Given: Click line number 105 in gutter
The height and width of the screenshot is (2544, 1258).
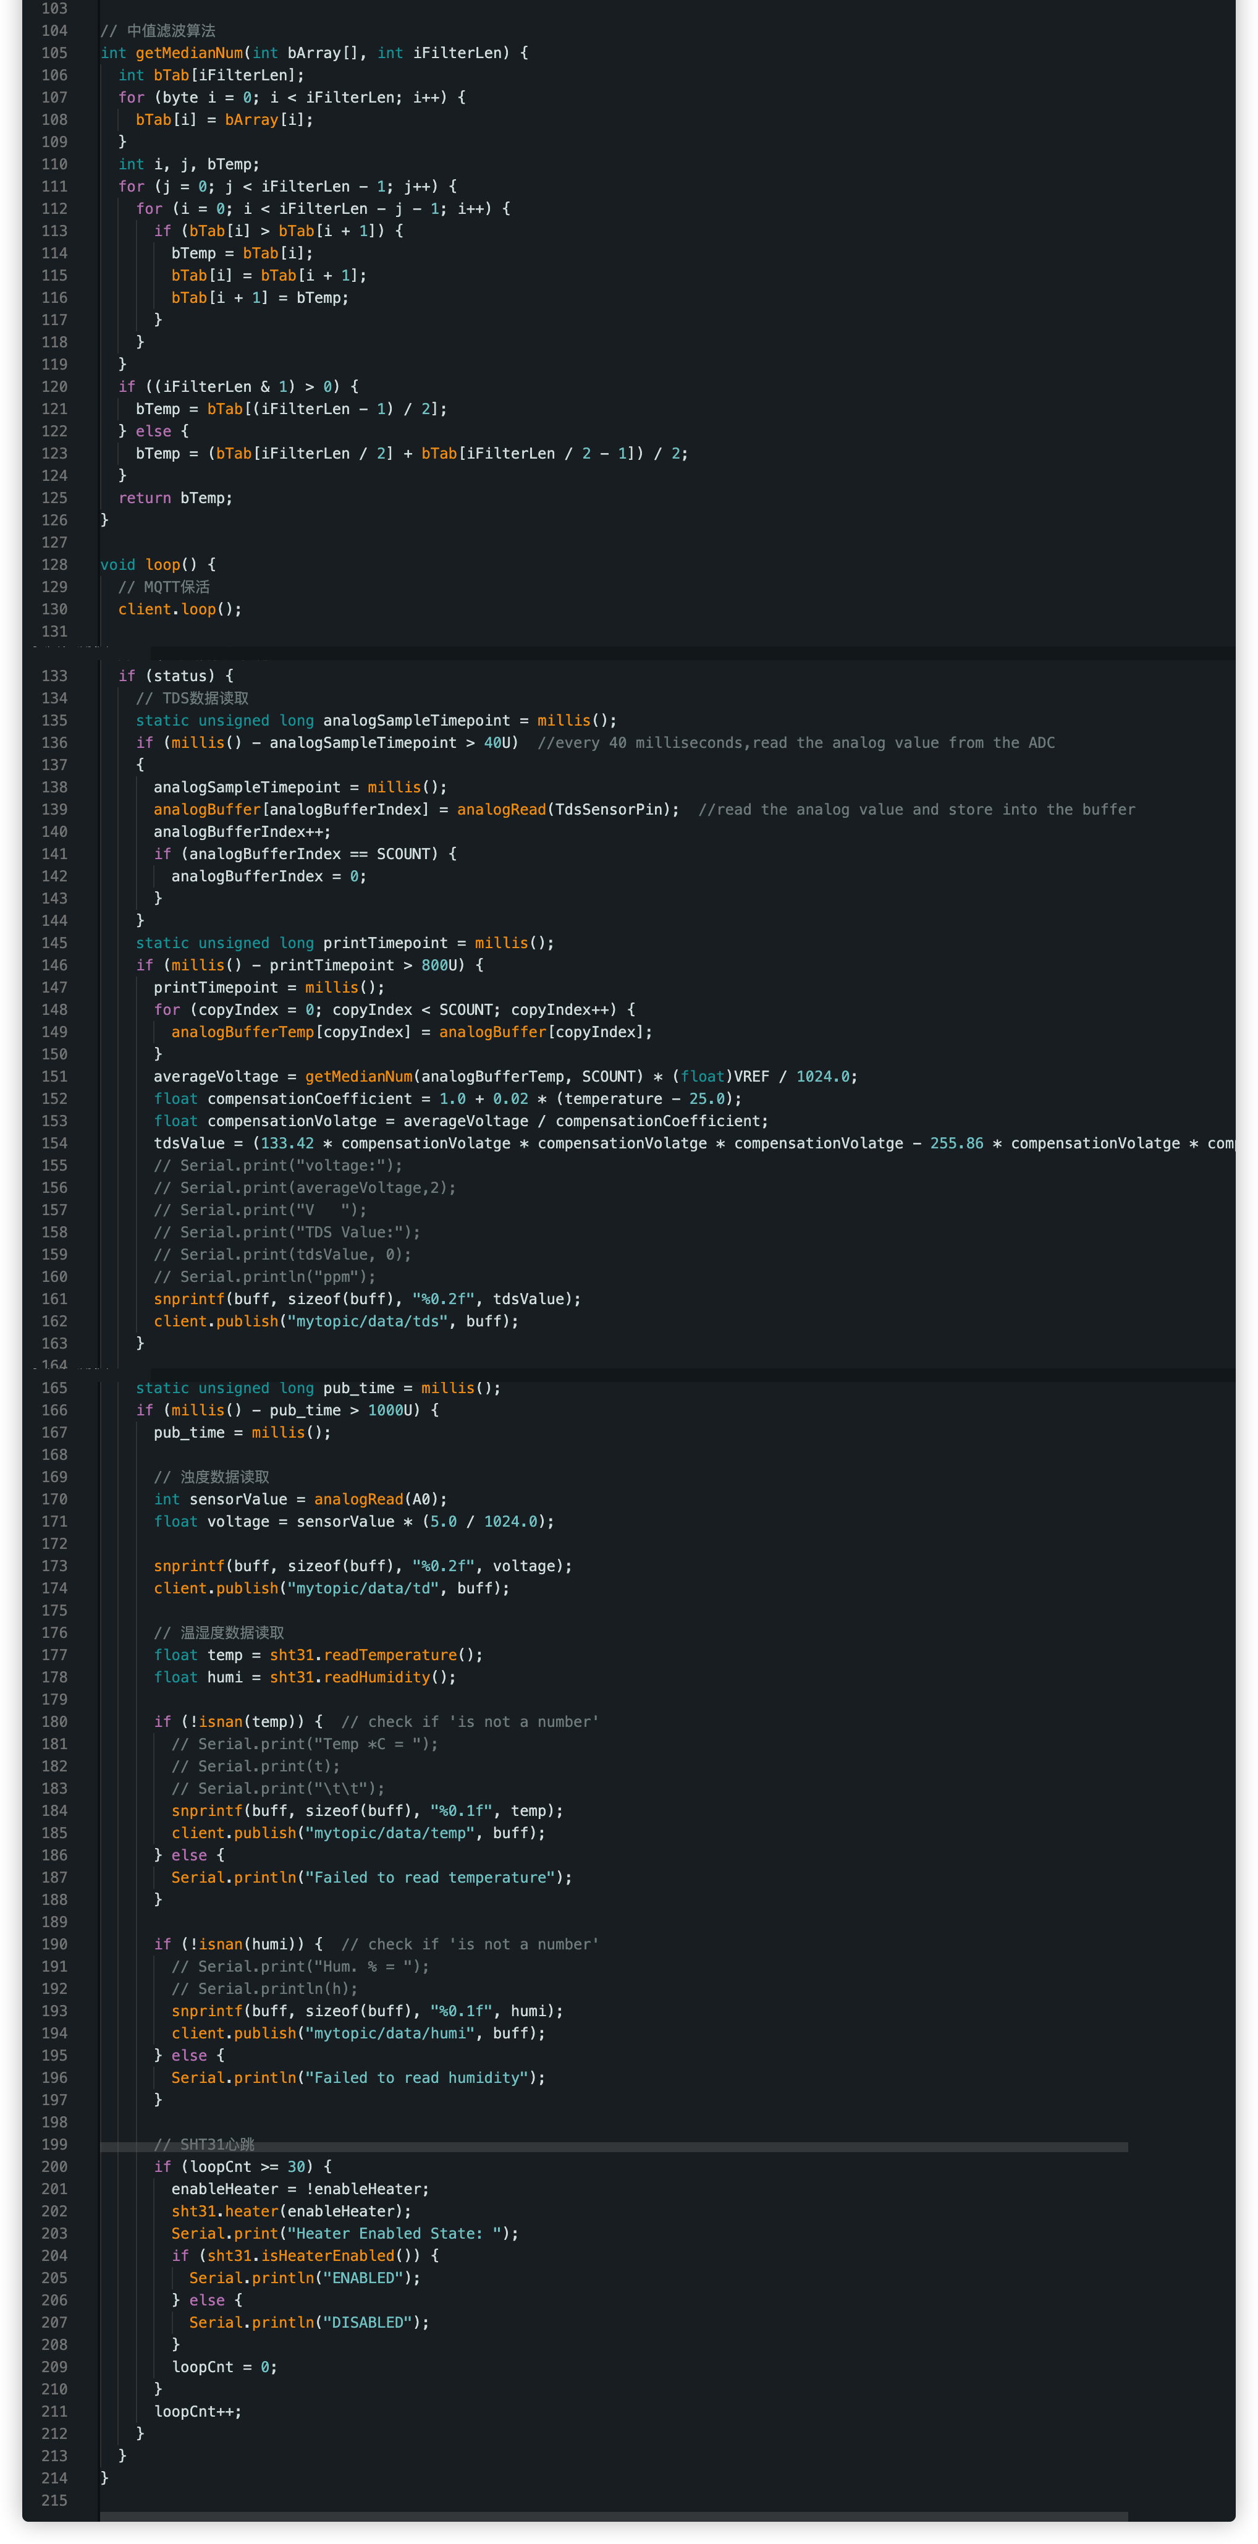Looking at the screenshot, I should coord(54,53).
